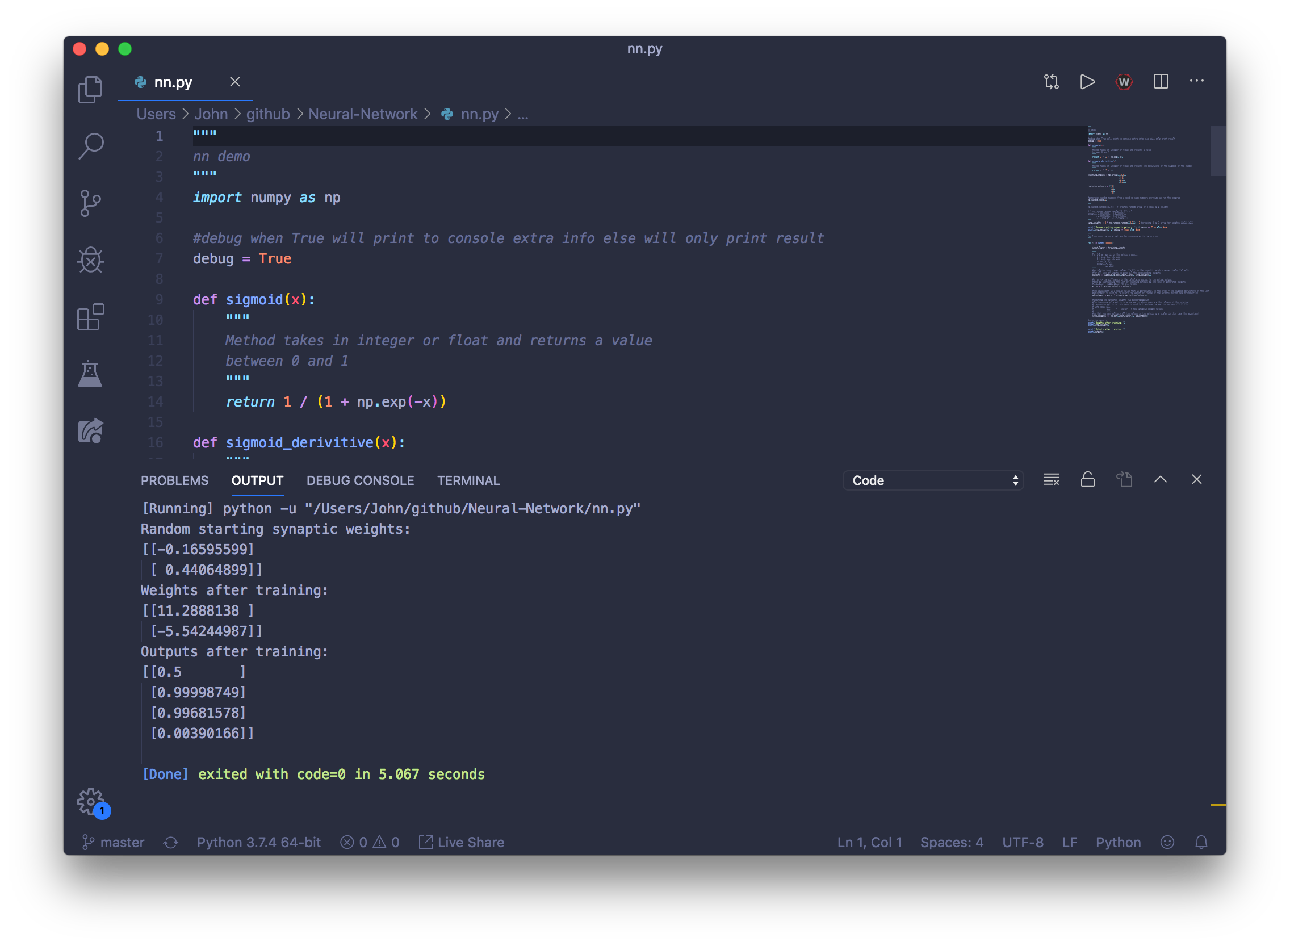The width and height of the screenshot is (1290, 946).
Task: Open the Code output channel dropdown
Action: [933, 480]
